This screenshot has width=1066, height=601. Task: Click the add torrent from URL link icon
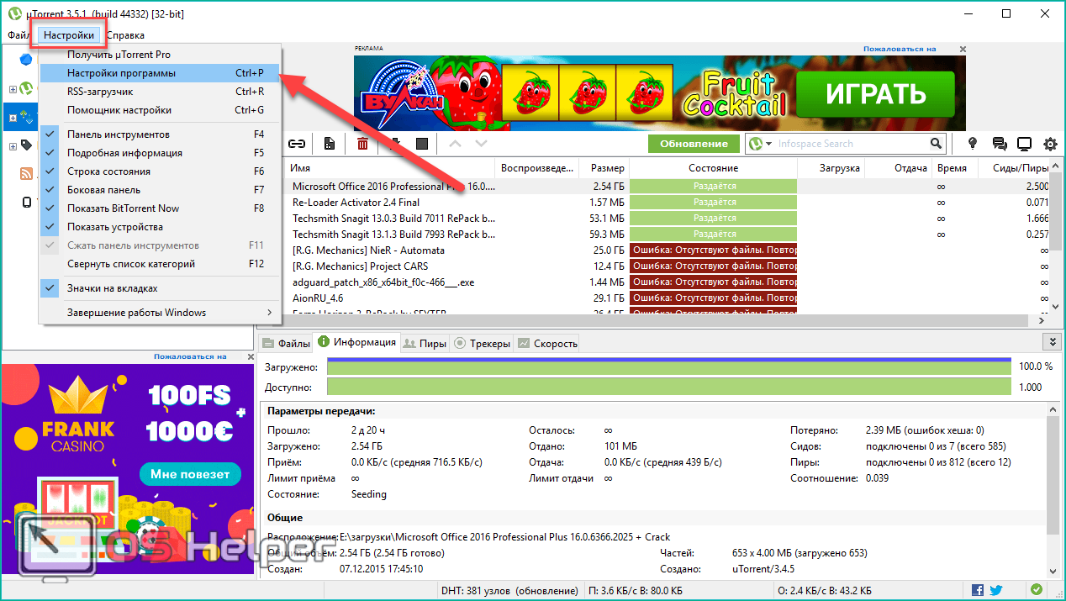click(x=298, y=144)
